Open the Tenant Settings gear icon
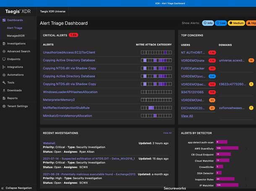The height and width of the screenshot is (191, 256). click(x=4, y=106)
